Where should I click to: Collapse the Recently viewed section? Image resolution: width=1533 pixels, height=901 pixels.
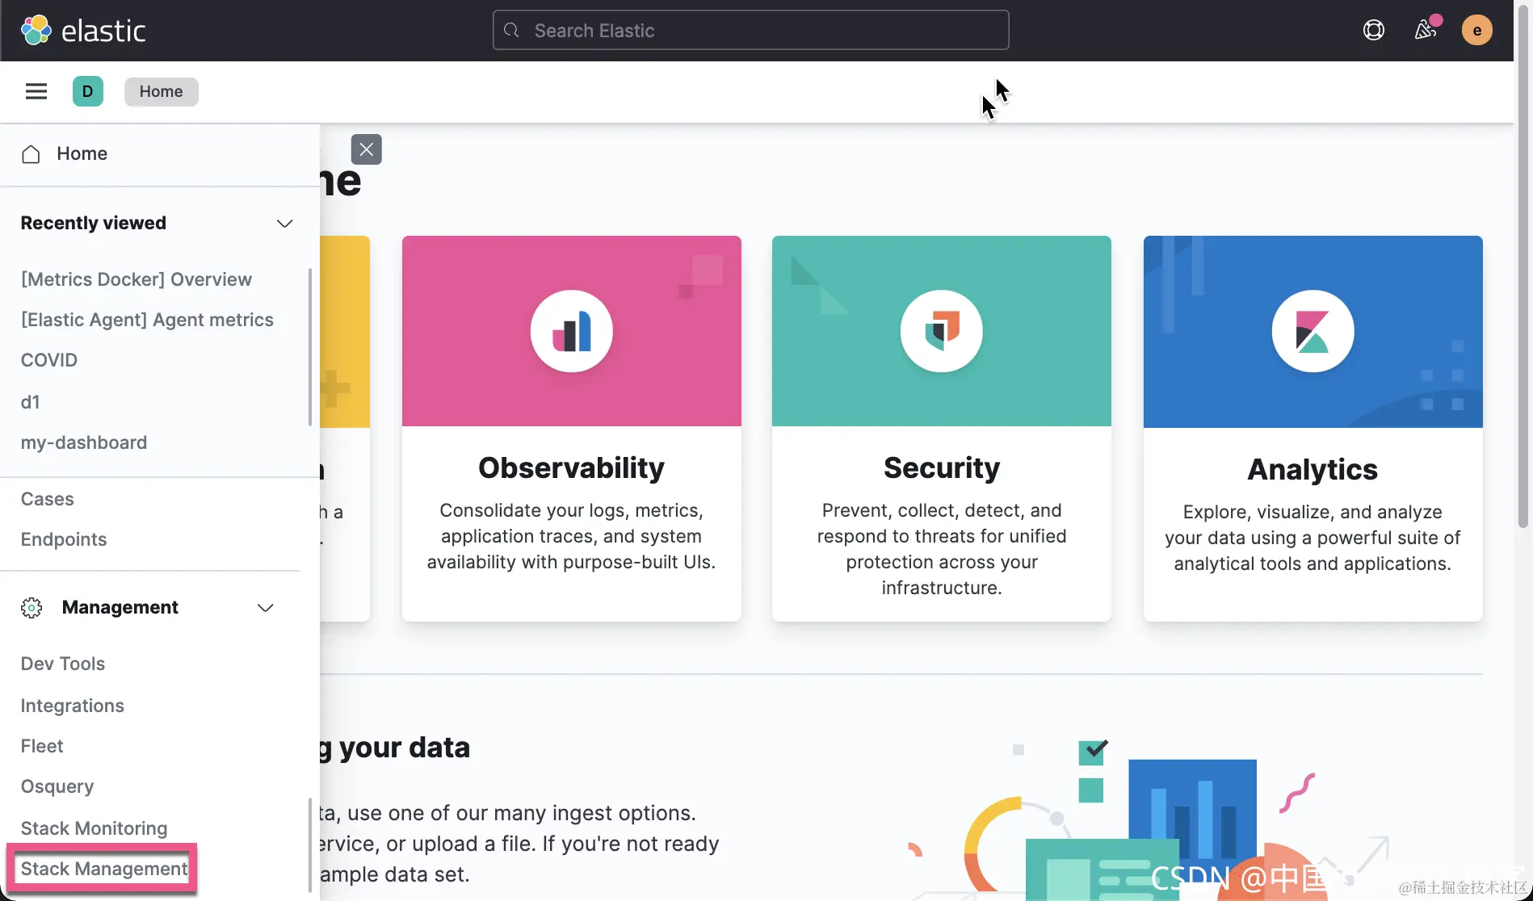284,224
